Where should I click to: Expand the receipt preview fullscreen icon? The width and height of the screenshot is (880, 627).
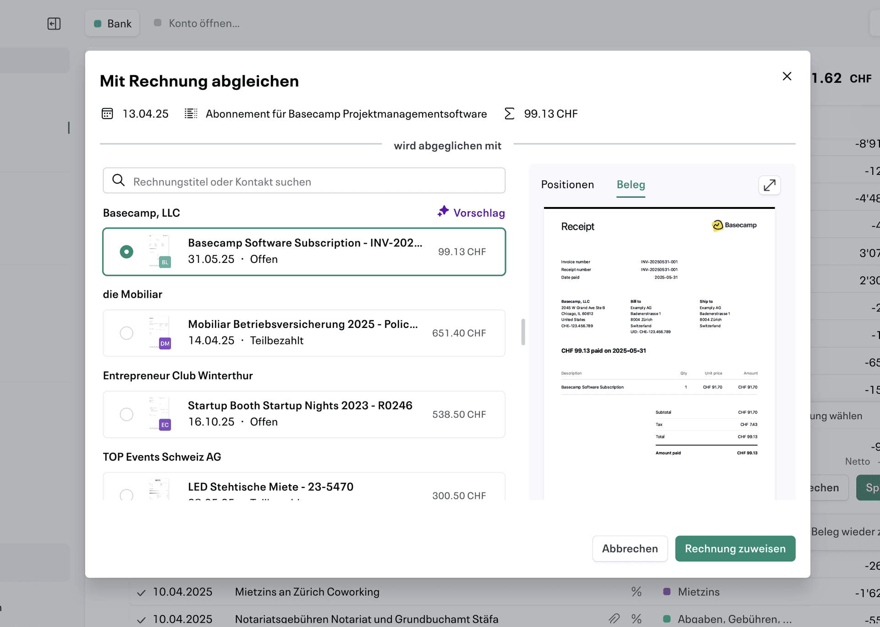pyautogui.click(x=770, y=185)
